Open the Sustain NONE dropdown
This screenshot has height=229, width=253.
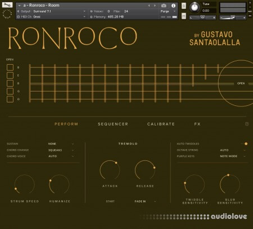tap(61, 144)
